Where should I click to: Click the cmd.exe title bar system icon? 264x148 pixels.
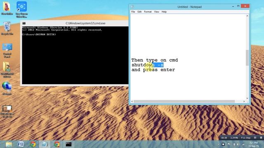(24, 23)
